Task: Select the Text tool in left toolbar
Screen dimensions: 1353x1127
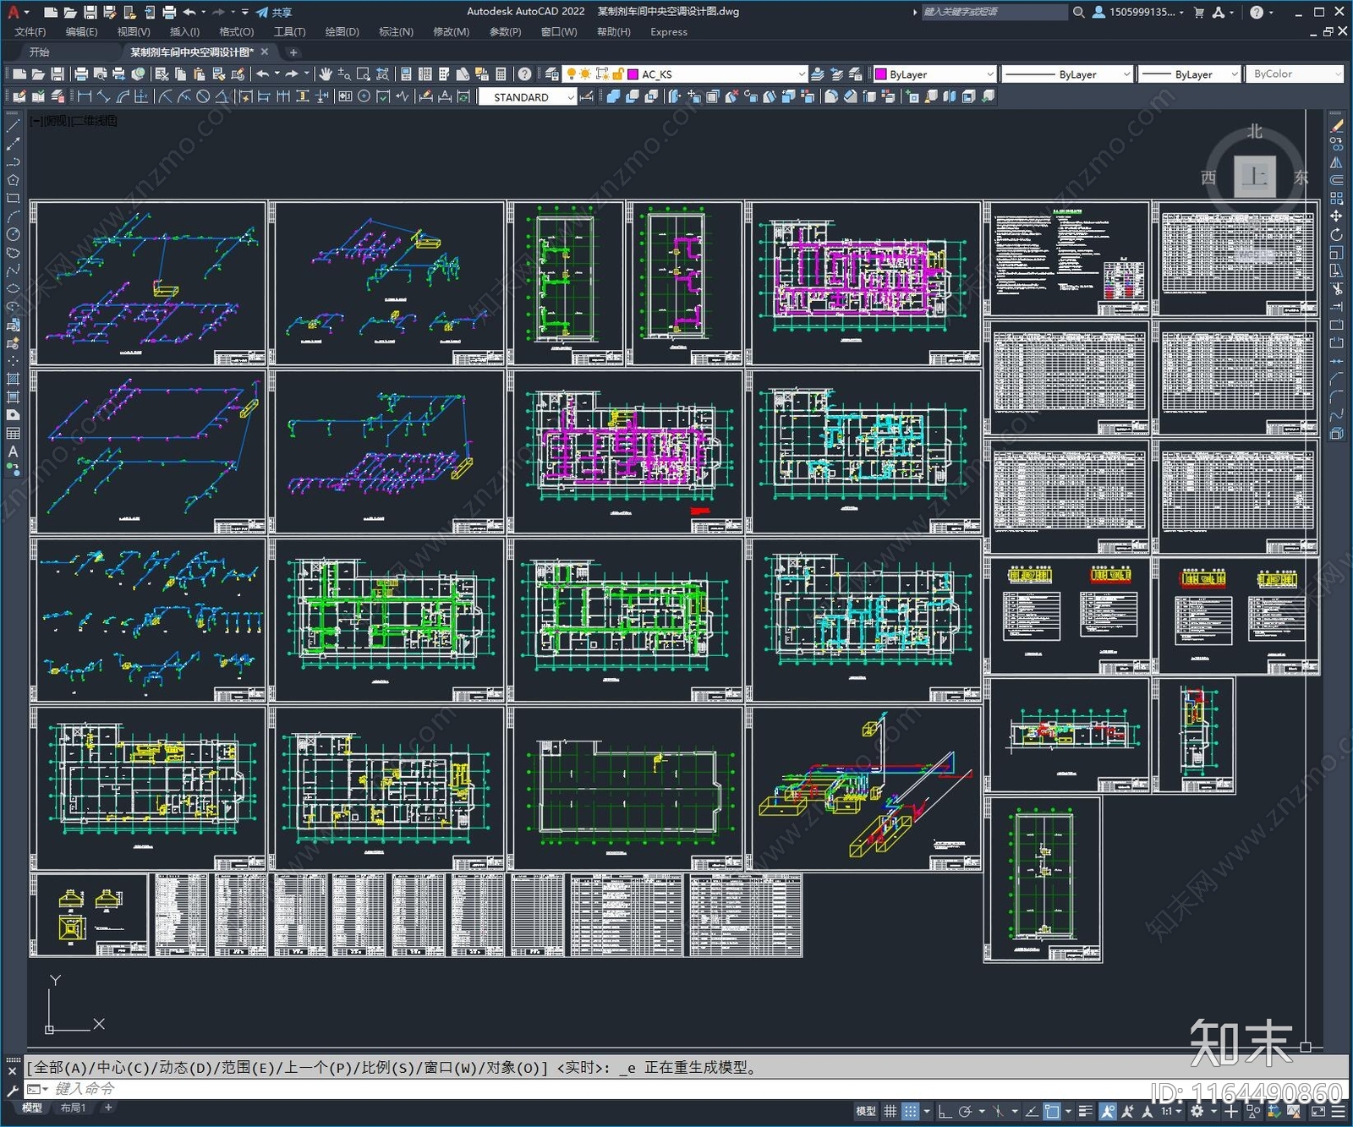Action: [x=13, y=451]
